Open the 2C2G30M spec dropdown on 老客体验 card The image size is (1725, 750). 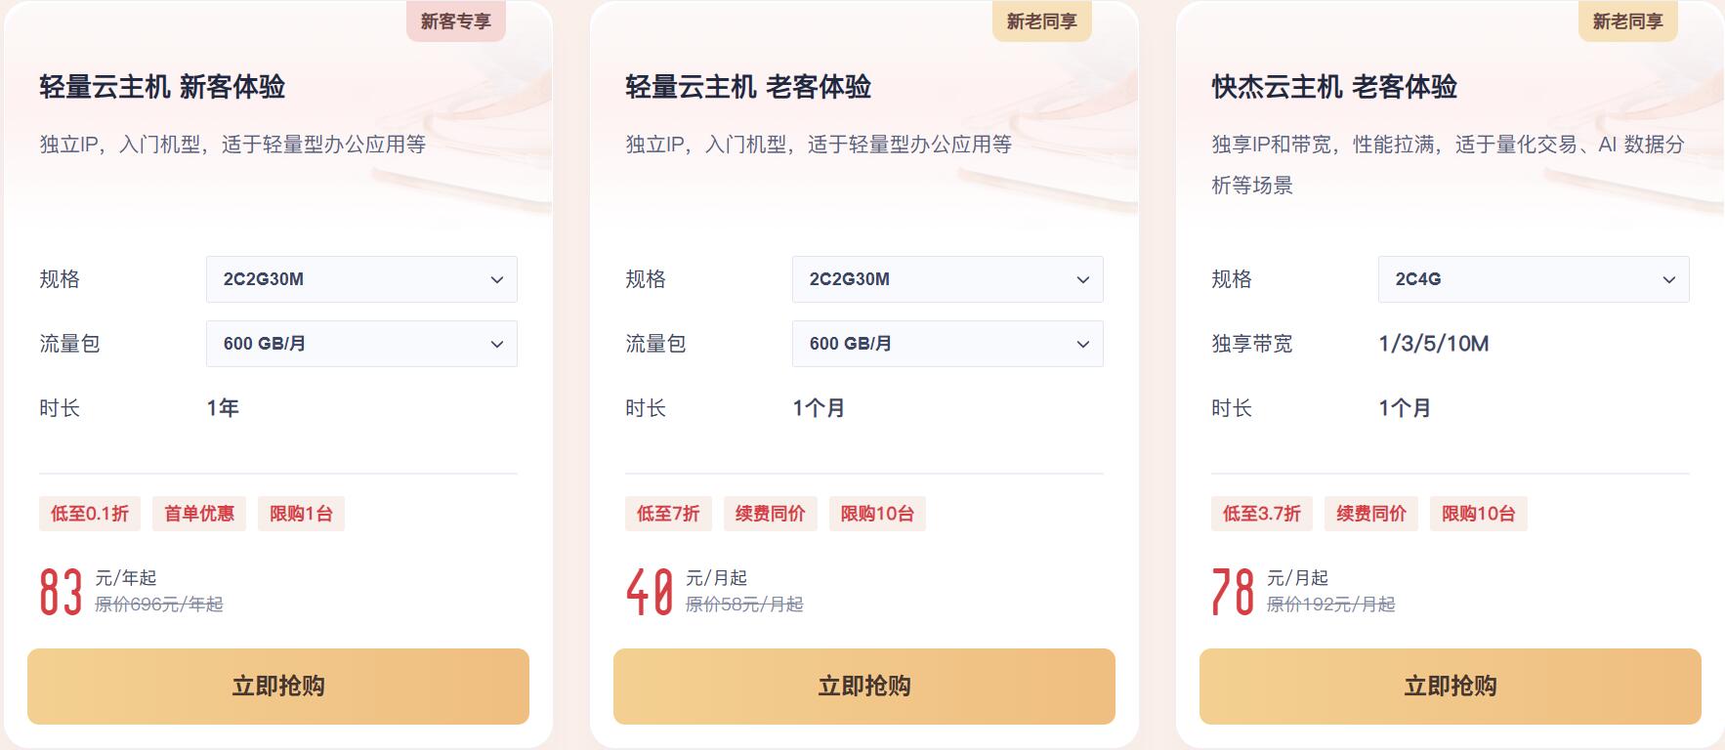click(947, 279)
